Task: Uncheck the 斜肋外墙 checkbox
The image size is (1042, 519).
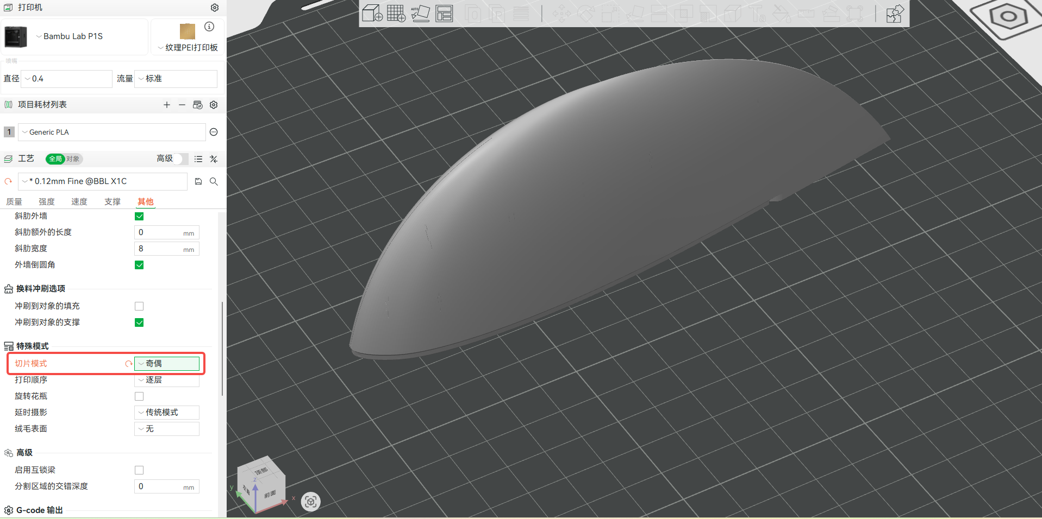Action: [139, 216]
